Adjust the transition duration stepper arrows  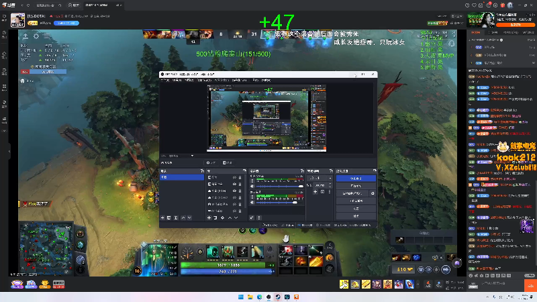330,185
